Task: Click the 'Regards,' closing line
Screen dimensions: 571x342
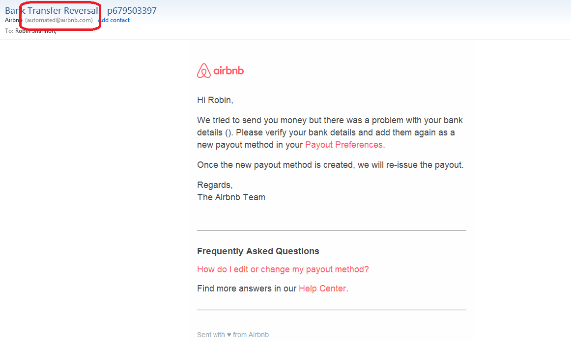Action: pos(215,185)
